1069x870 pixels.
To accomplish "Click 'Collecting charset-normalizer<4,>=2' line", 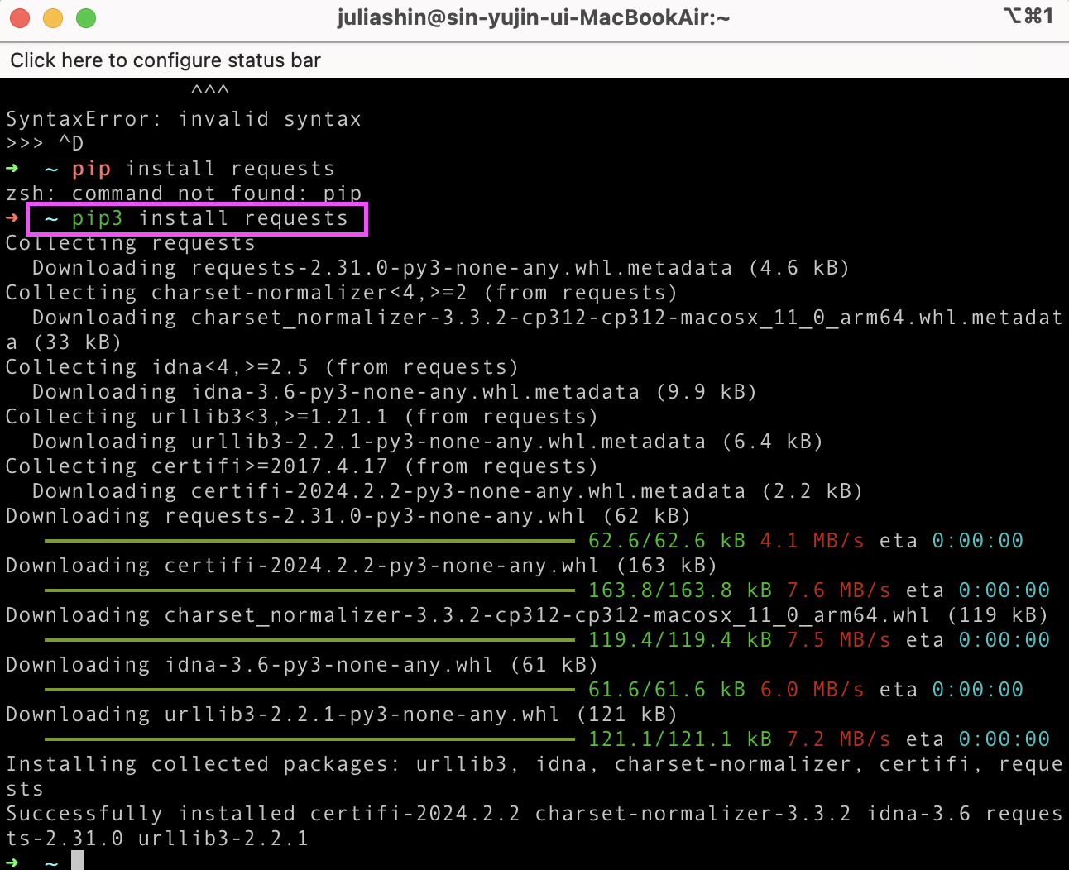I will 342,293.
